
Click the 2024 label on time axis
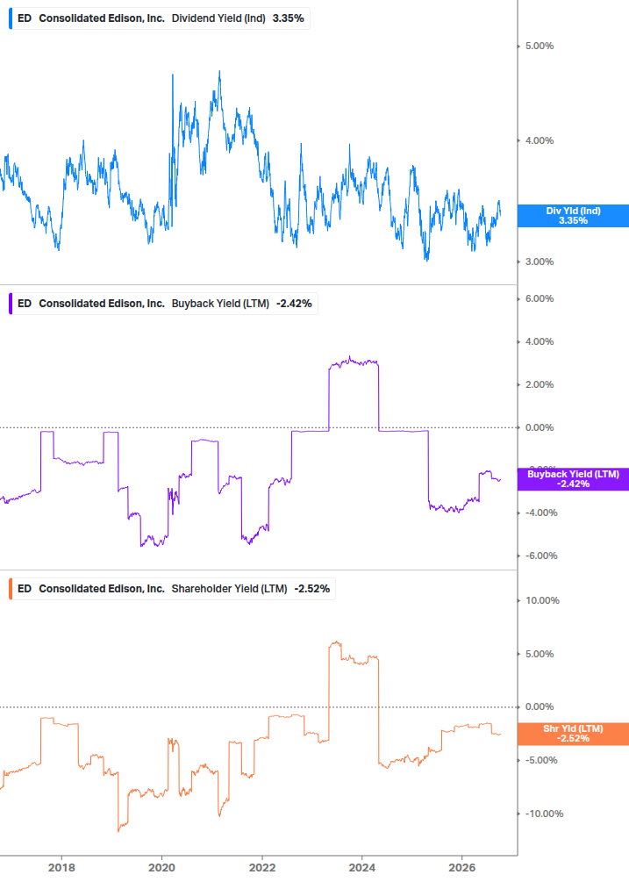[362, 868]
